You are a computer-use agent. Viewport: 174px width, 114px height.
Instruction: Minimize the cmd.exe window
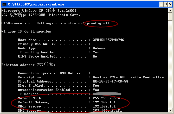[x=161, y=4]
